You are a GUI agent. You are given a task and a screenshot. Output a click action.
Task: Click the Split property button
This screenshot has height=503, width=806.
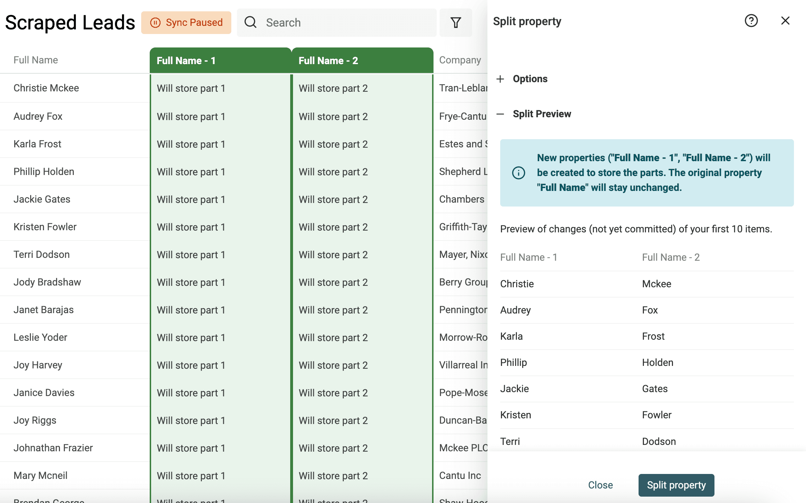pyautogui.click(x=676, y=485)
